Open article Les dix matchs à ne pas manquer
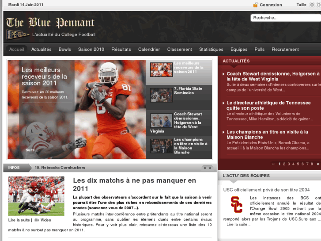 pos(135,184)
